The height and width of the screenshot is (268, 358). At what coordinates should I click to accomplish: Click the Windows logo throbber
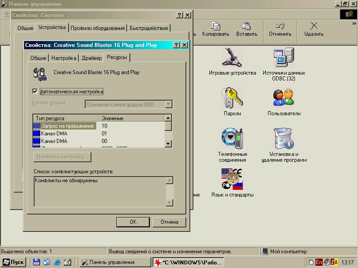click(x=349, y=15)
